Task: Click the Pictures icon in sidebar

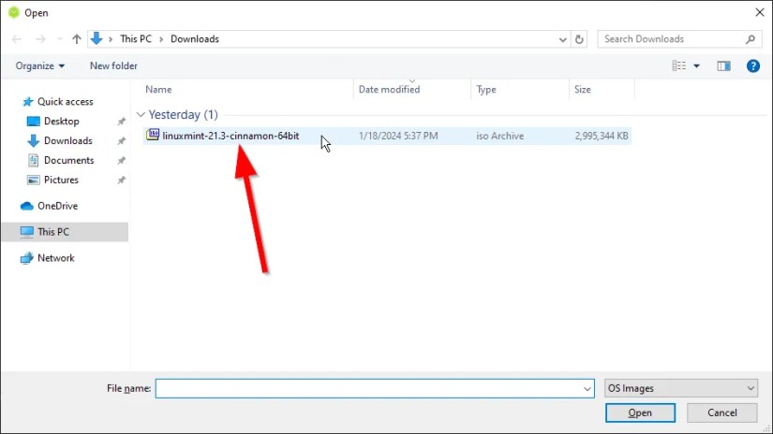Action: (33, 181)
